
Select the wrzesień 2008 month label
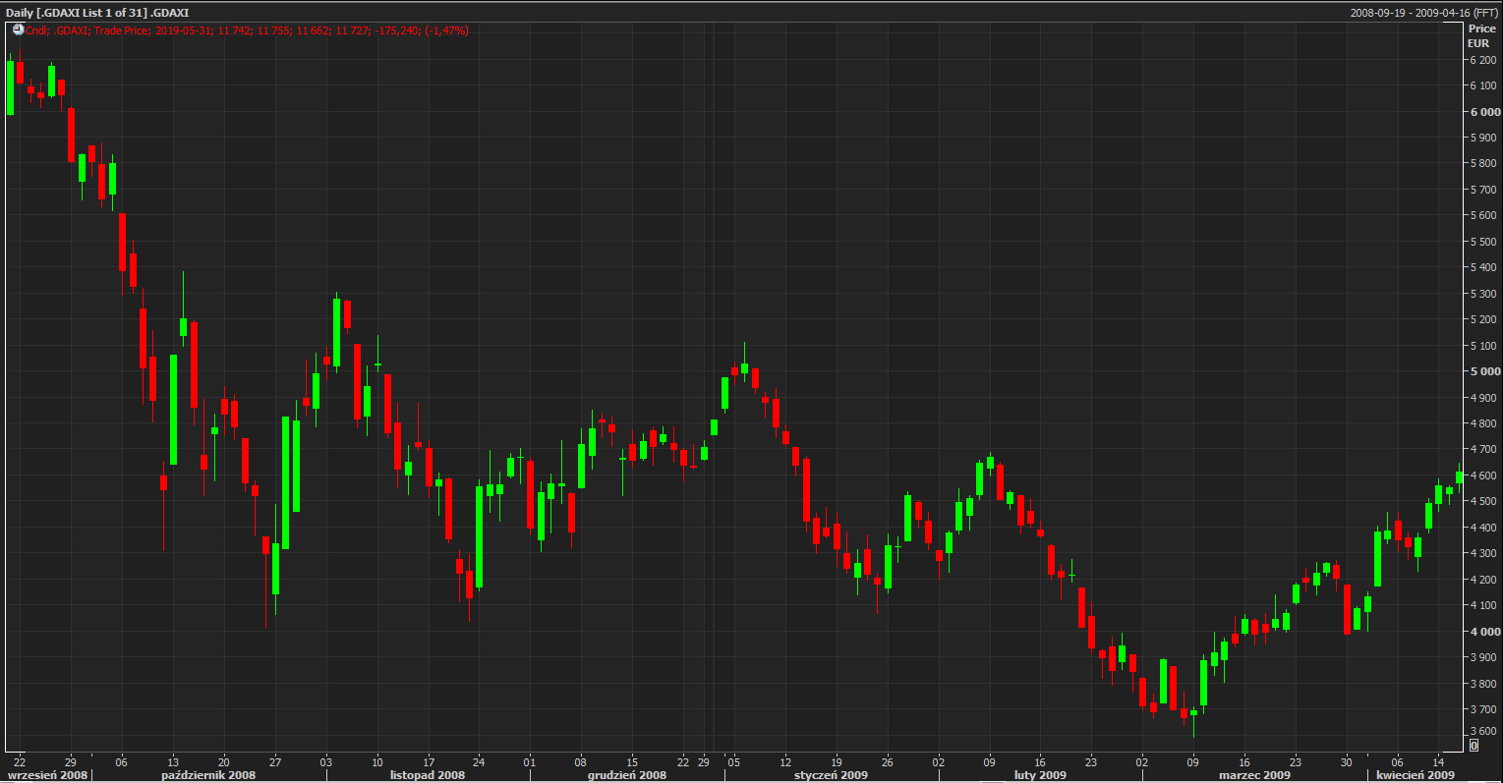pos(47,775)
